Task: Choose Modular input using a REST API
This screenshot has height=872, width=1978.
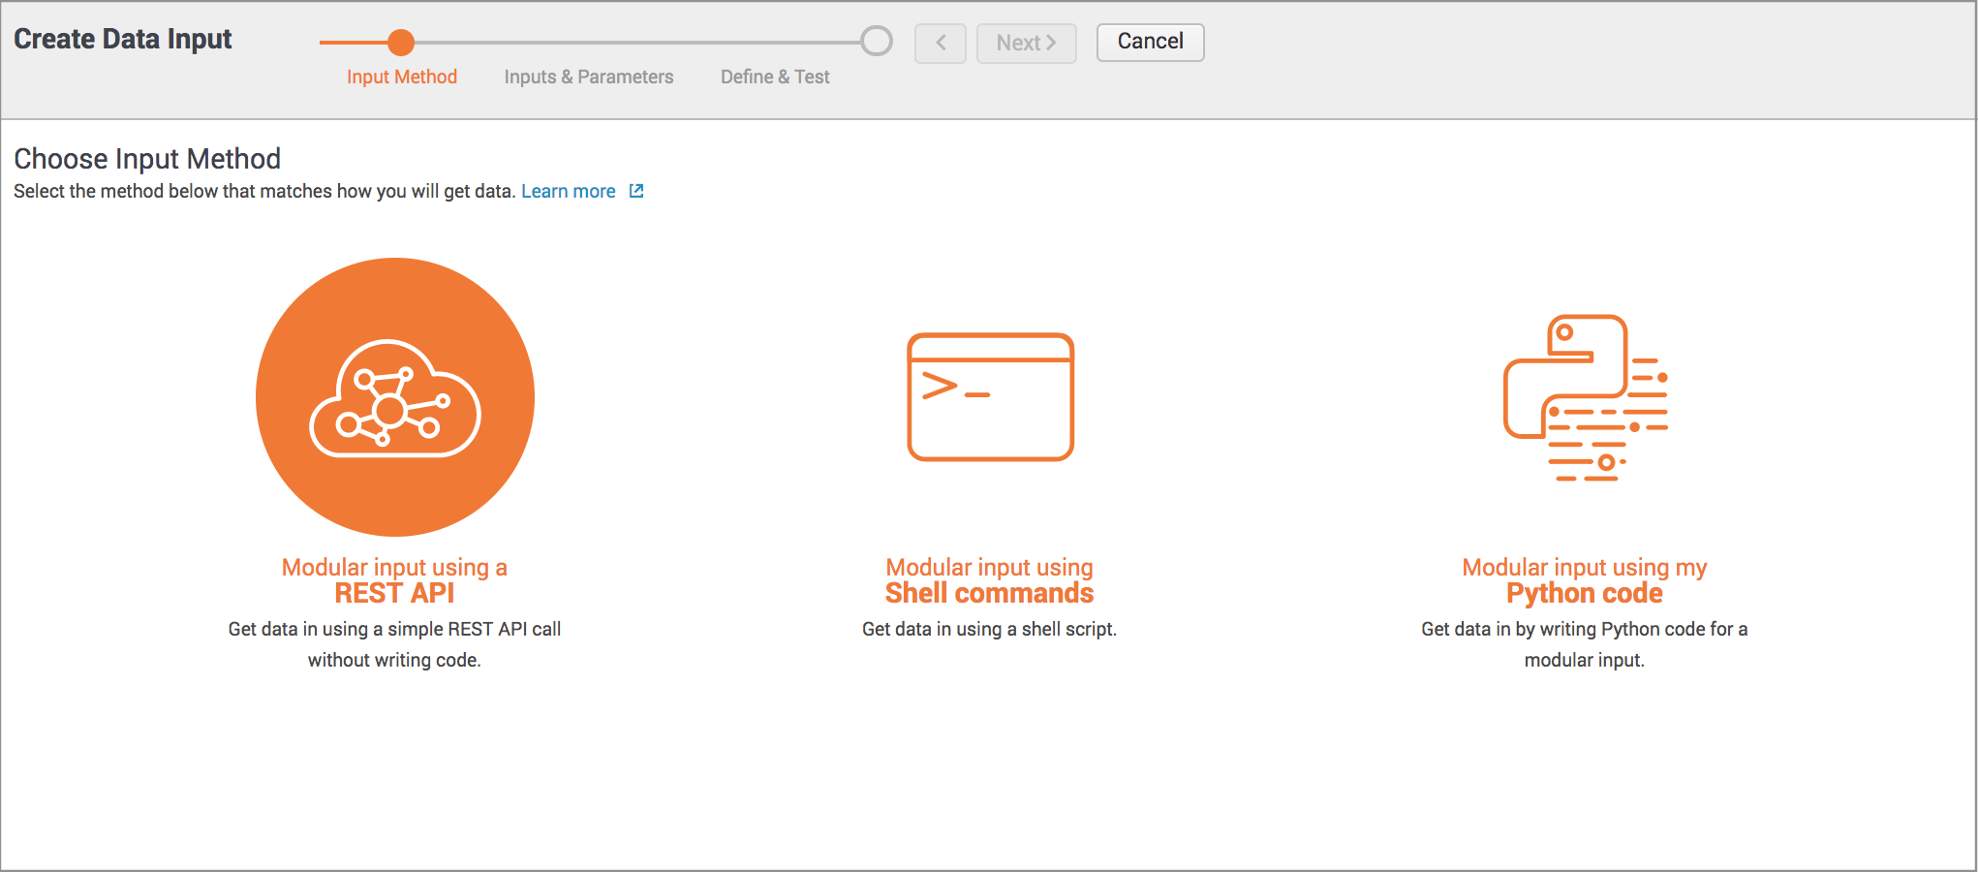Action: (x=394, y=579)
